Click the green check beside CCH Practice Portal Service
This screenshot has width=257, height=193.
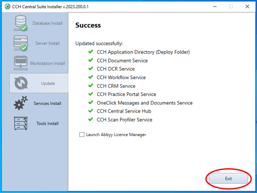tap(91, 94)
